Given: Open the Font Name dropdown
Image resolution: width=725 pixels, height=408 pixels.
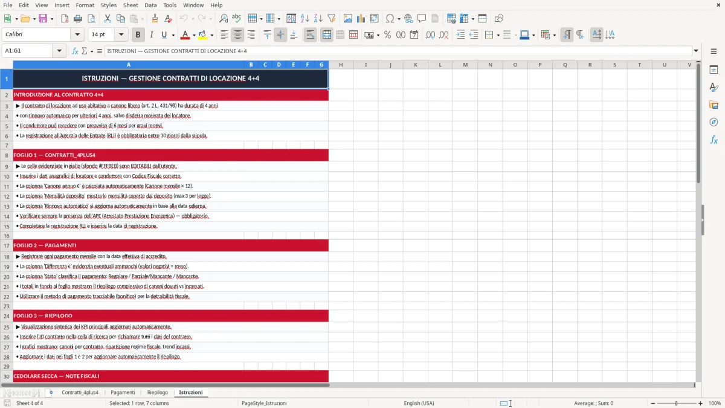Looking at the screenshot, I should (x=77, y=34).
